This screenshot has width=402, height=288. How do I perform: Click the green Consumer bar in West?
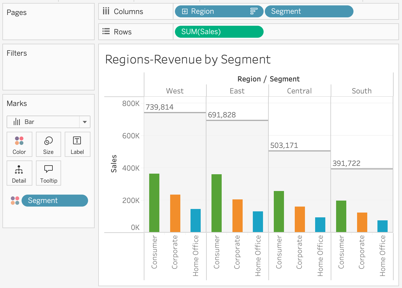point(154,203)
